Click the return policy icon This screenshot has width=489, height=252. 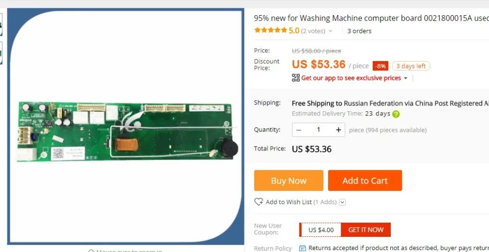pos(302,248)
